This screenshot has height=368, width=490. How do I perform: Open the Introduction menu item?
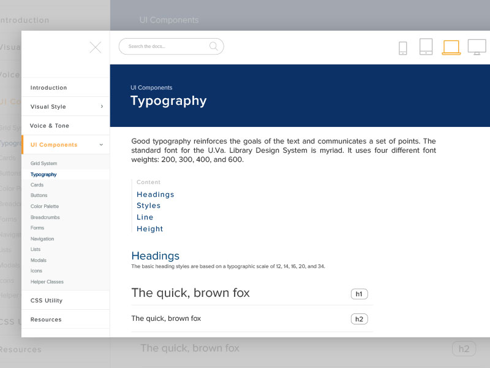pos(66,88)
